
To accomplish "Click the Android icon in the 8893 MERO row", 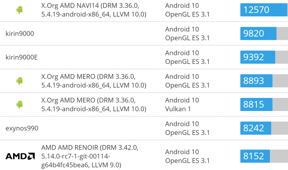I will pos(19,81).
